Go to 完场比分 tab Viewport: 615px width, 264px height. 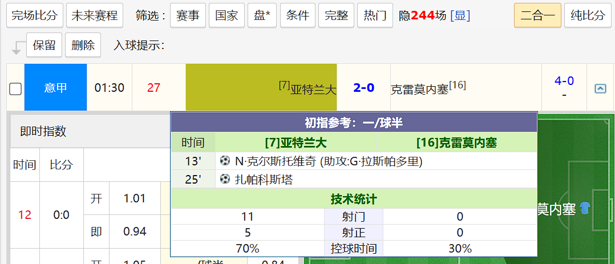34,15
